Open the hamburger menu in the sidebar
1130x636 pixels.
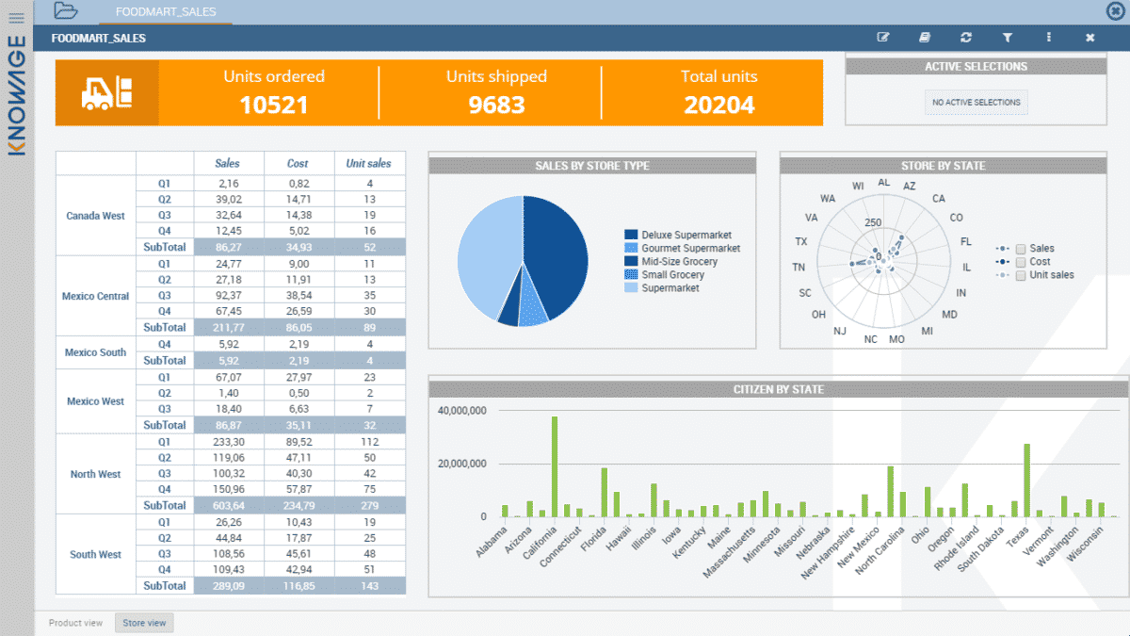click(x=16, y=17)
